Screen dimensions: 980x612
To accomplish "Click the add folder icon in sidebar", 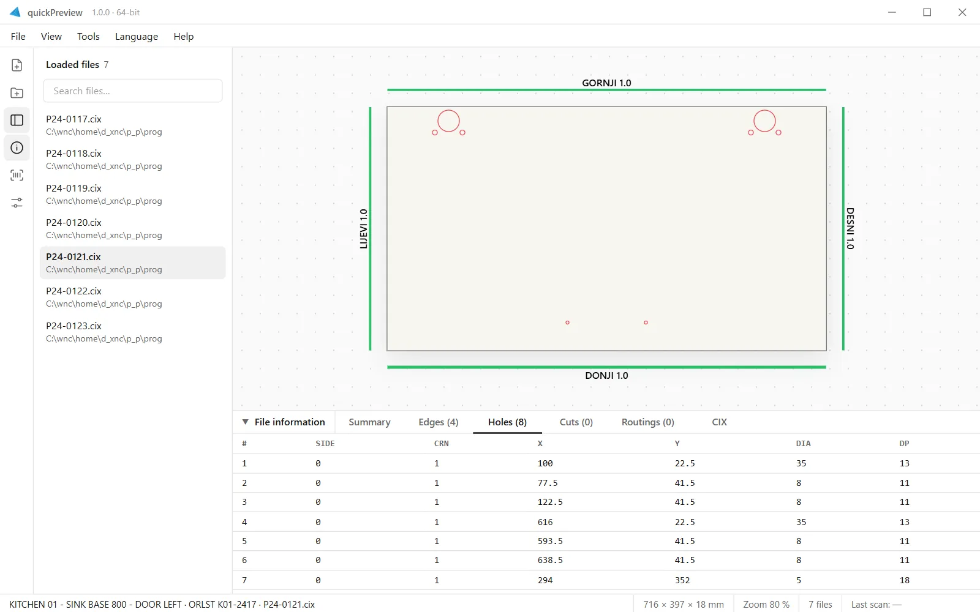I will click(x=17, y=93).
